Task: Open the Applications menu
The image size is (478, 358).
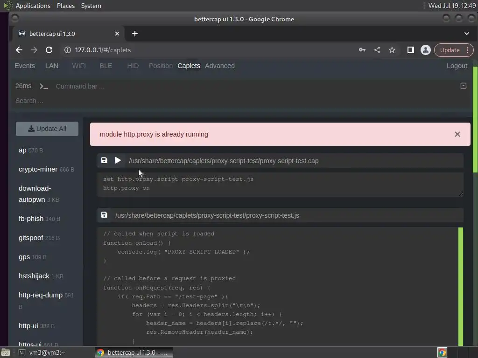Action: coord(33,6)
